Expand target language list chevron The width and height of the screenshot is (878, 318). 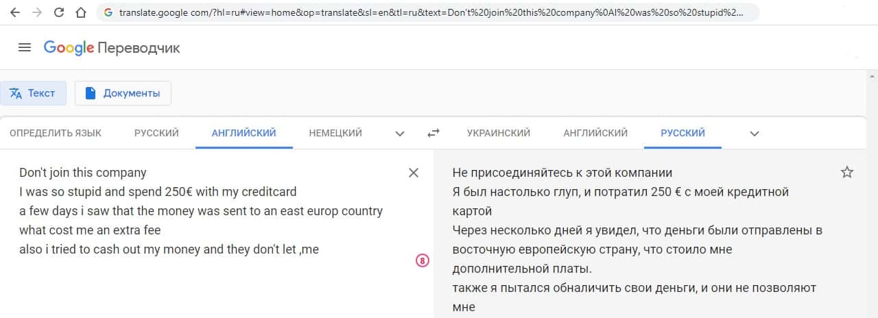click(755, 134)
